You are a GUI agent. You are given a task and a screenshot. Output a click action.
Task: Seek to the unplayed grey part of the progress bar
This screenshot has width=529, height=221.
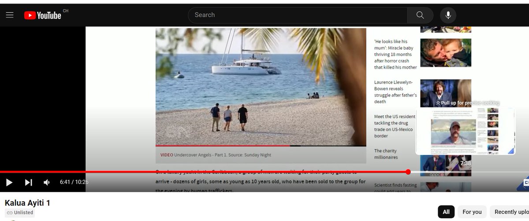[469, 172]
